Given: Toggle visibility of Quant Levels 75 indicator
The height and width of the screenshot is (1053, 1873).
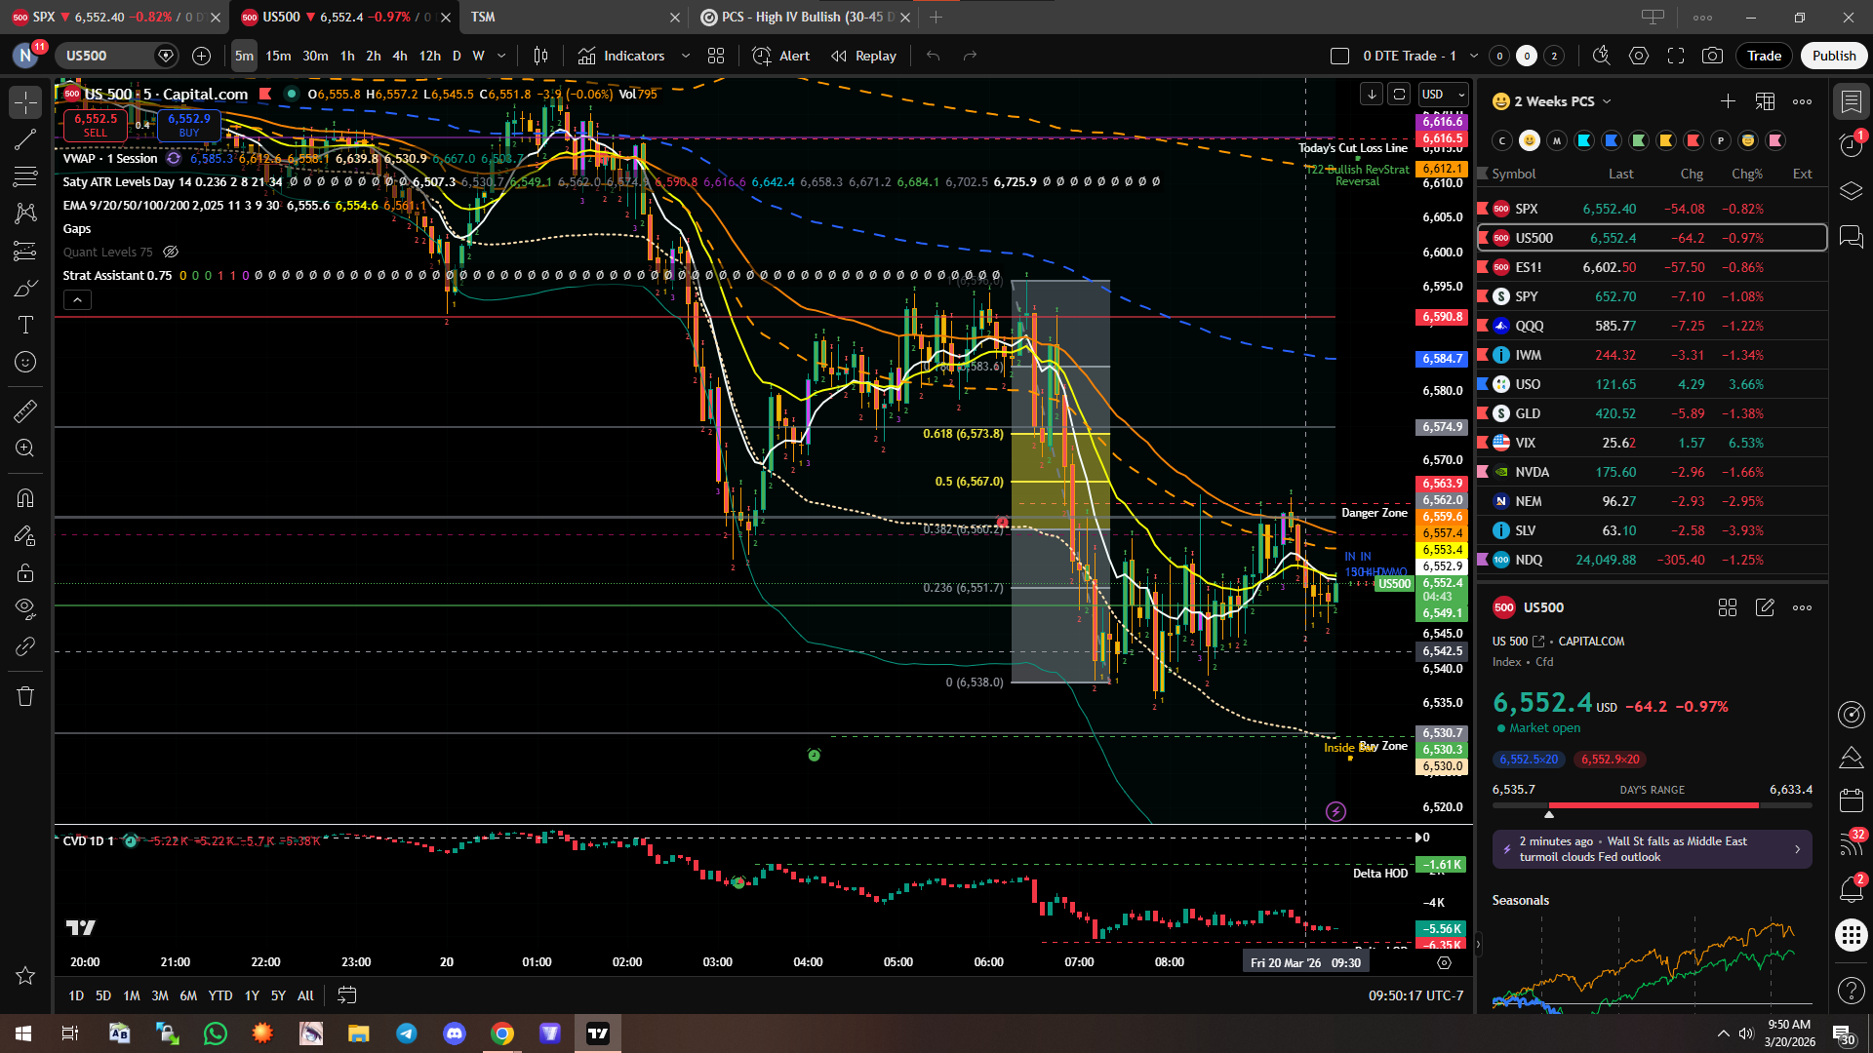Looking at the screenshot, I should click(x=171, y=252).
